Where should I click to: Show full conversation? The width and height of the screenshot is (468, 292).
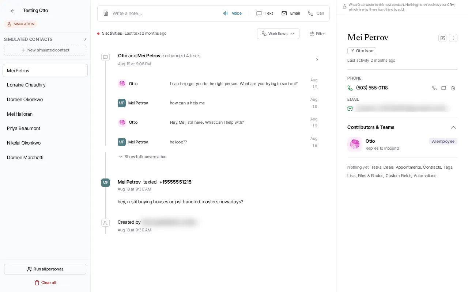click(143, 157)
